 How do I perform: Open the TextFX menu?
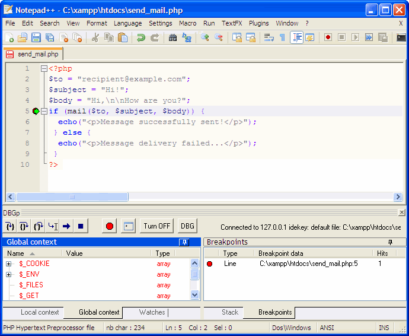(x=232, y=23)
